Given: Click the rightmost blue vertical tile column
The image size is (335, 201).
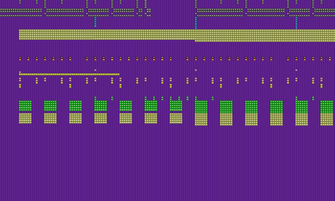Looking at the screenshot, I should (296, 23).
